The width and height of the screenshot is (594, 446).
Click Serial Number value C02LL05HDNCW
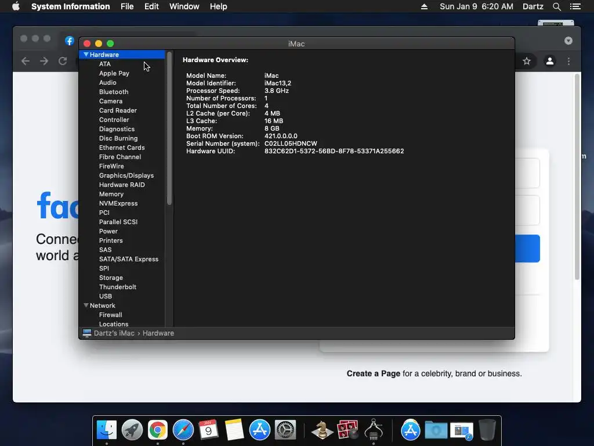[x=291, y=144]
